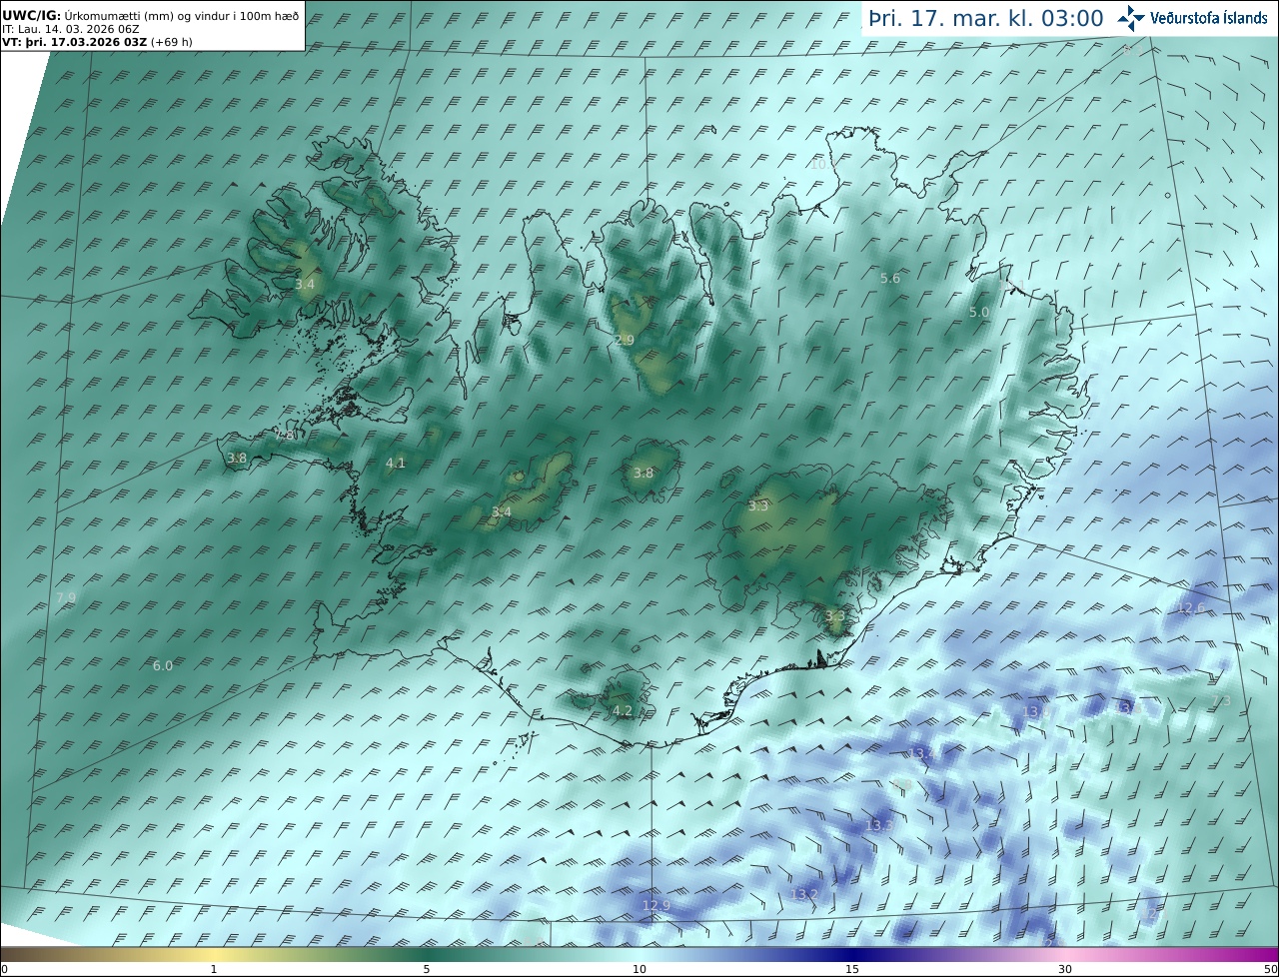
Task: Click the 5.6 value label on the map
Action: point(889,279)
